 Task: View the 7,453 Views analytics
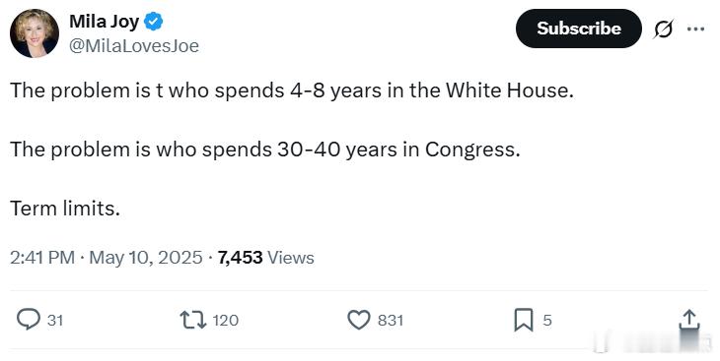pyautogui.click(x=266, y=258)
